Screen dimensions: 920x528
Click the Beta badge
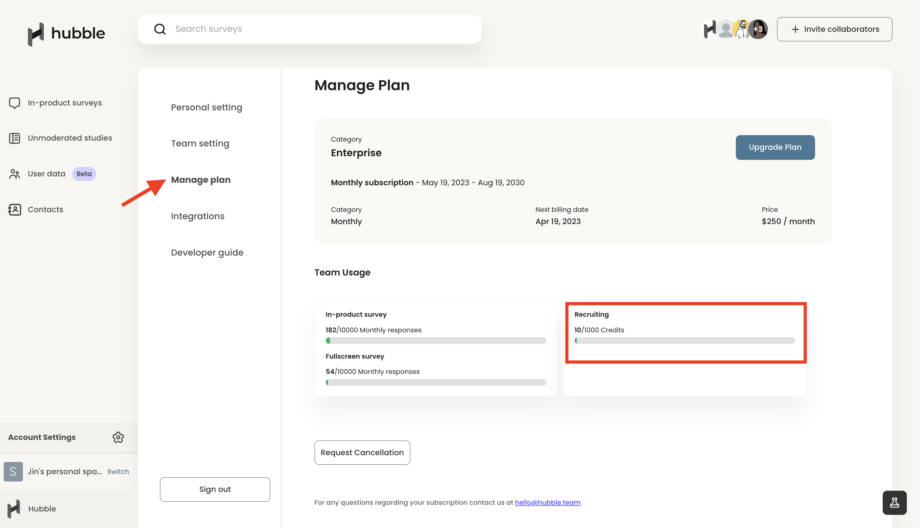[84, 174]
